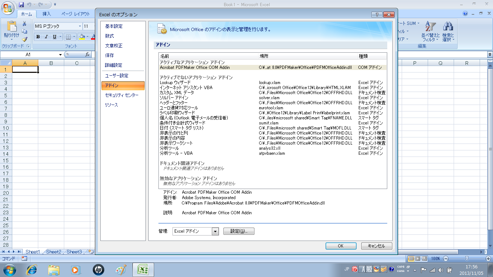This screenshot has height=277, width=493.
Task: Switch to Page Layout view in status bar
Action: click(418, 259)
